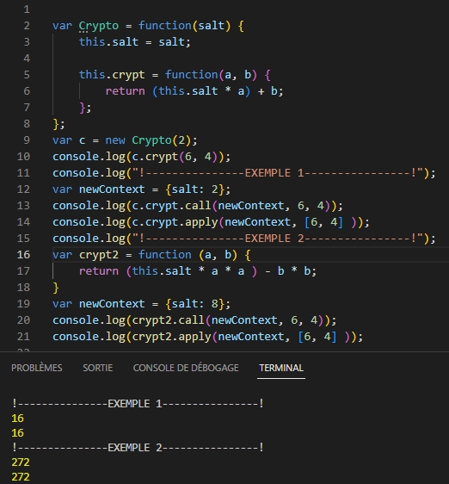This screenshot has height=484, width=449.
Task: Click crypt2.apply call on line 21
Action: [x=171, y=337]
